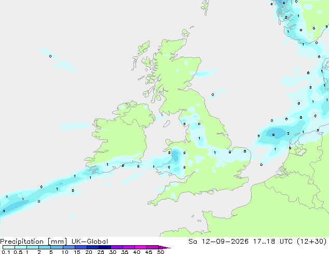Click the '4' precipitation value over Norway
Viewport: 329px width, 254px height.
click(x=284, y=3)
